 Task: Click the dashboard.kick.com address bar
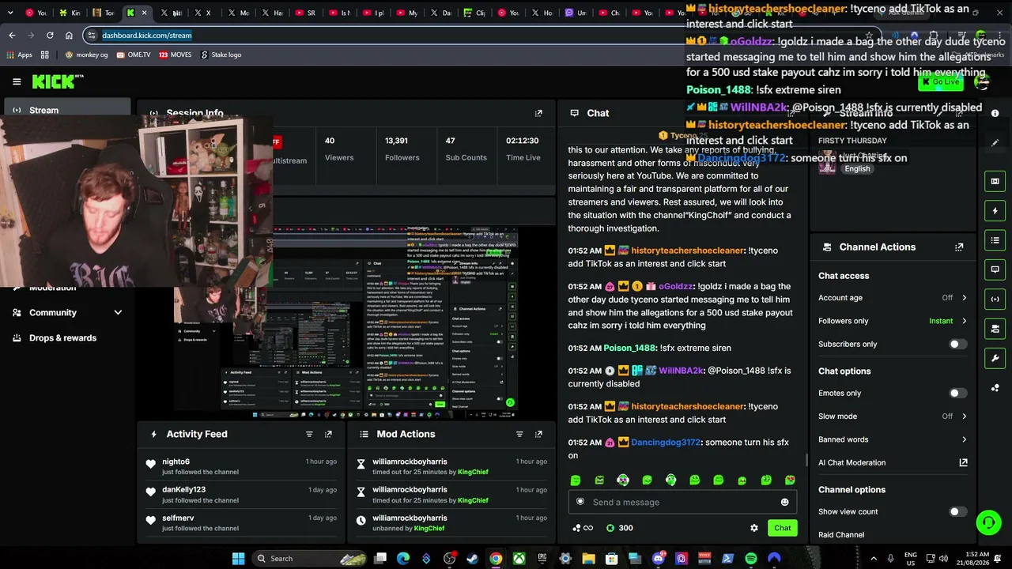[x=474, y=36]
